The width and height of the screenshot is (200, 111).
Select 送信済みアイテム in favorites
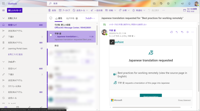[x=23, y=31]
